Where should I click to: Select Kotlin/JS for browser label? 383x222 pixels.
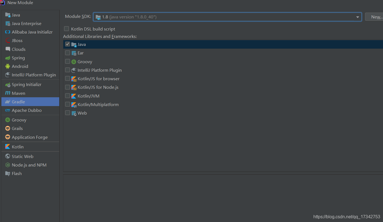[98, 79]
